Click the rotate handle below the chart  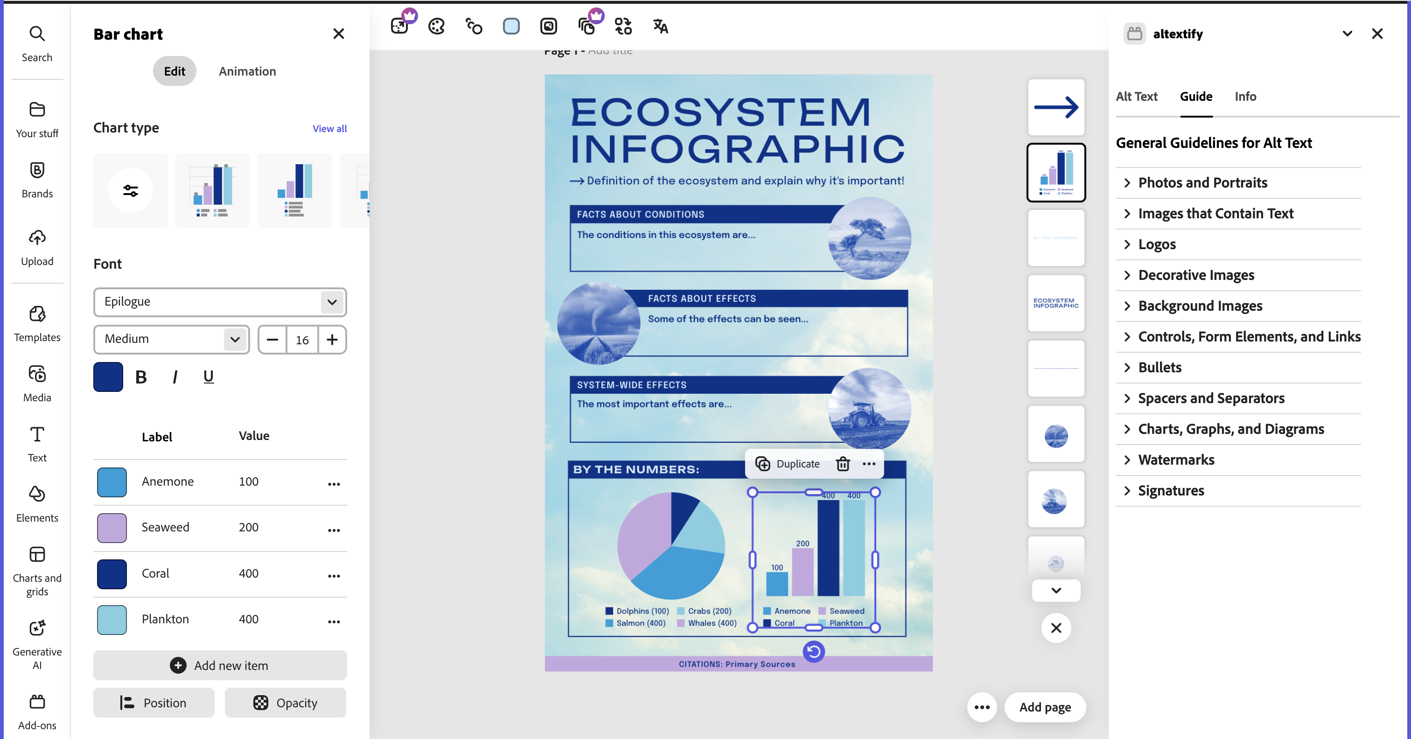click(x=813, y=651)
